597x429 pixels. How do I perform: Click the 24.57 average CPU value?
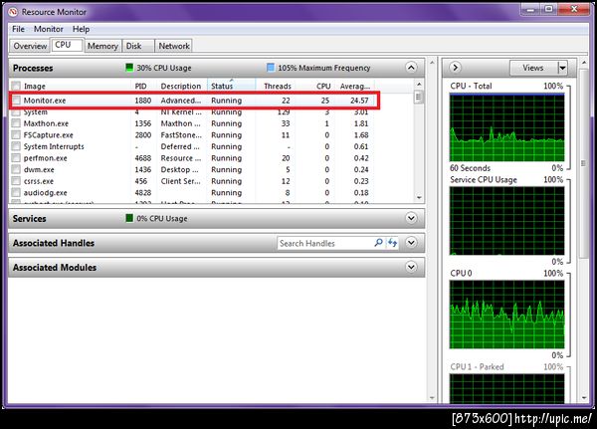pyautogui.click(x=359, y=101)
